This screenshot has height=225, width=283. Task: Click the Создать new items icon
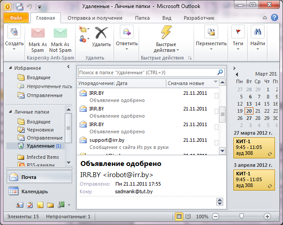coord(14,32)
